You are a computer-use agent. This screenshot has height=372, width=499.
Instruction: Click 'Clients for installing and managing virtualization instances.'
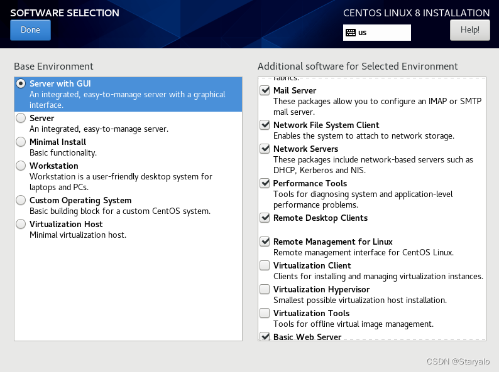point(378,277)
